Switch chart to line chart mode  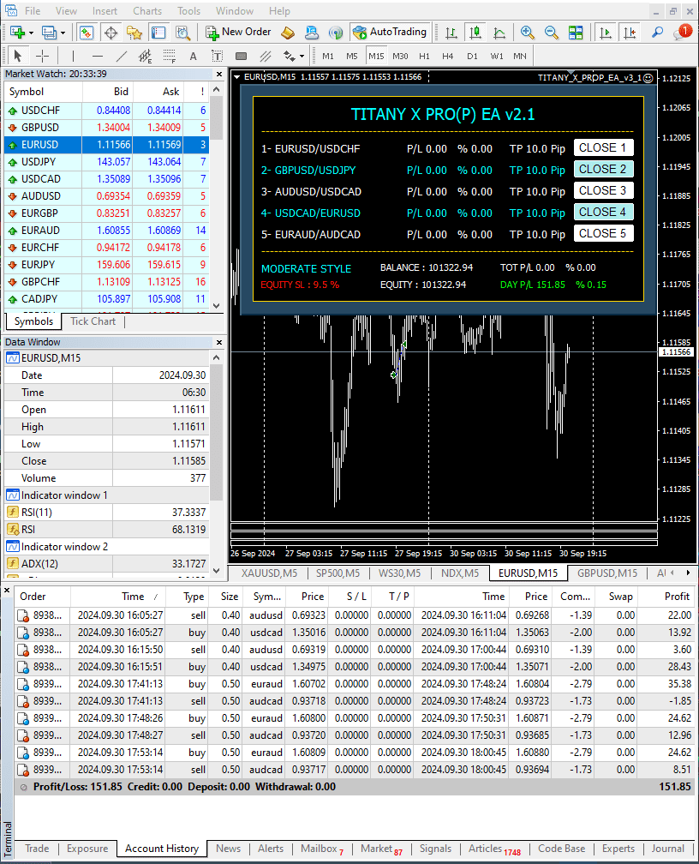point(499,33)
